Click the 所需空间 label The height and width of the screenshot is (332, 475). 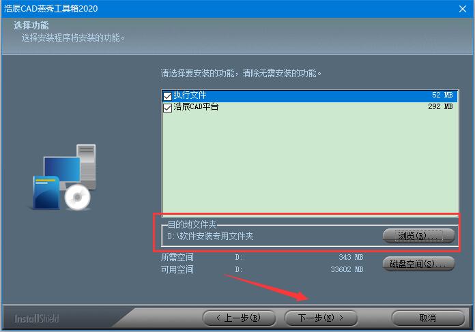point(177,257)
